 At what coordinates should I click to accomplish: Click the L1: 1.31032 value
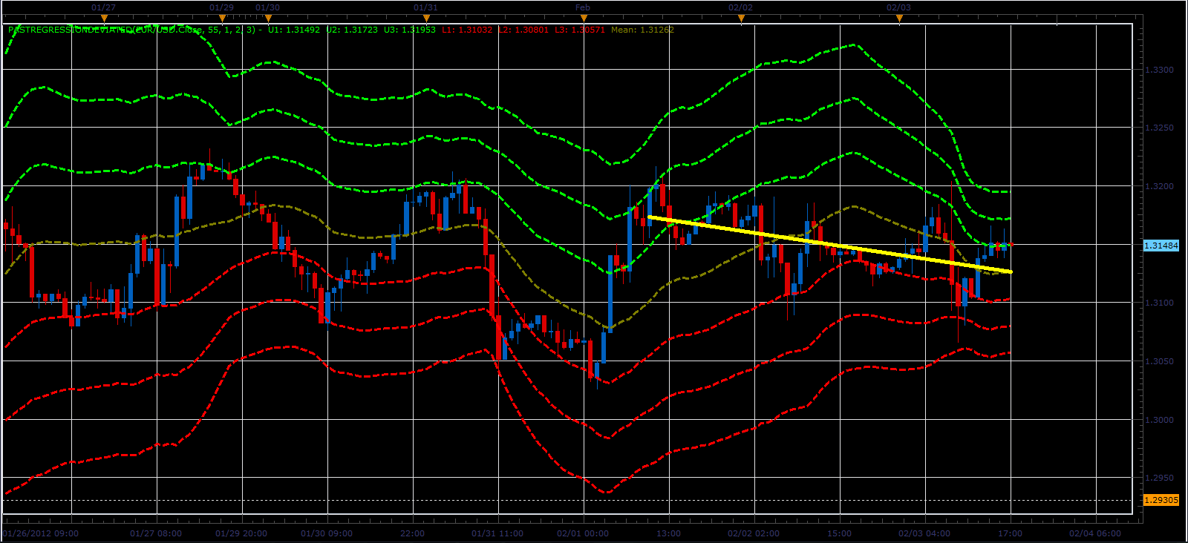tap(467, 30)
